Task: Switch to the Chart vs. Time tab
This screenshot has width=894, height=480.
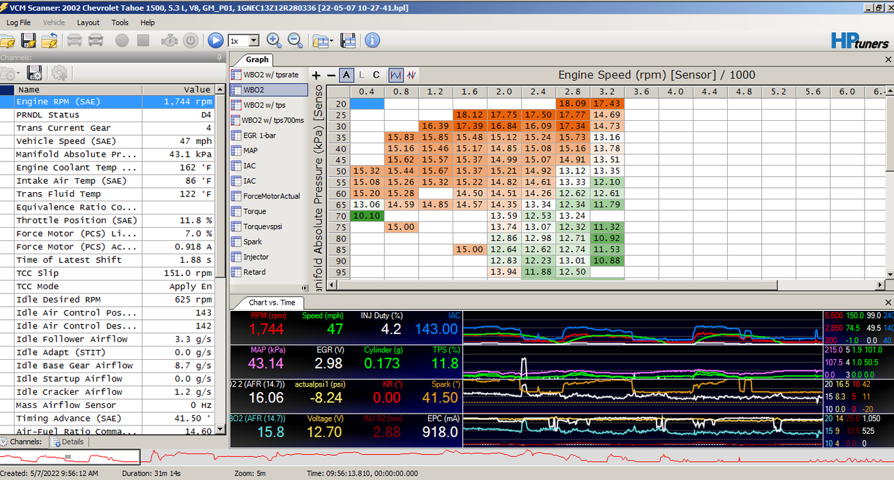Action: (271, 303)
